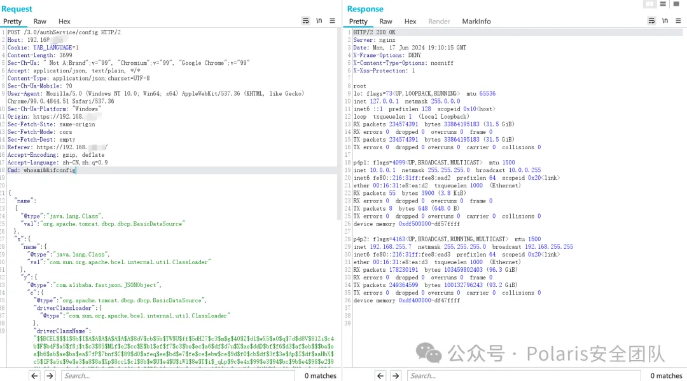Click the 'X-Frame-Options: DENY' response header
The width and height of the screenshot is (687, 381).
pos(387,55)
